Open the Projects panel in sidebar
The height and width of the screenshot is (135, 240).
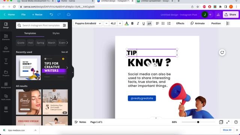(6, 73)
